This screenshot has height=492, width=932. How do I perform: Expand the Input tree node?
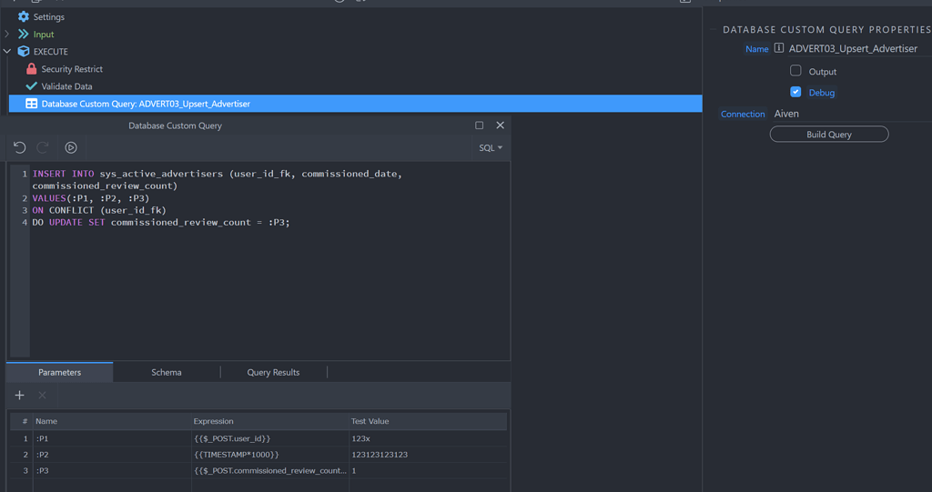(x=7, y=34)
